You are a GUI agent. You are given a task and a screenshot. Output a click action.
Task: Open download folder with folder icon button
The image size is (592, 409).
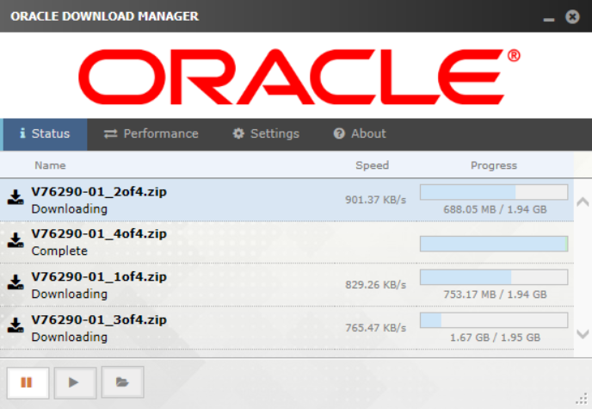tap(122, 382)
